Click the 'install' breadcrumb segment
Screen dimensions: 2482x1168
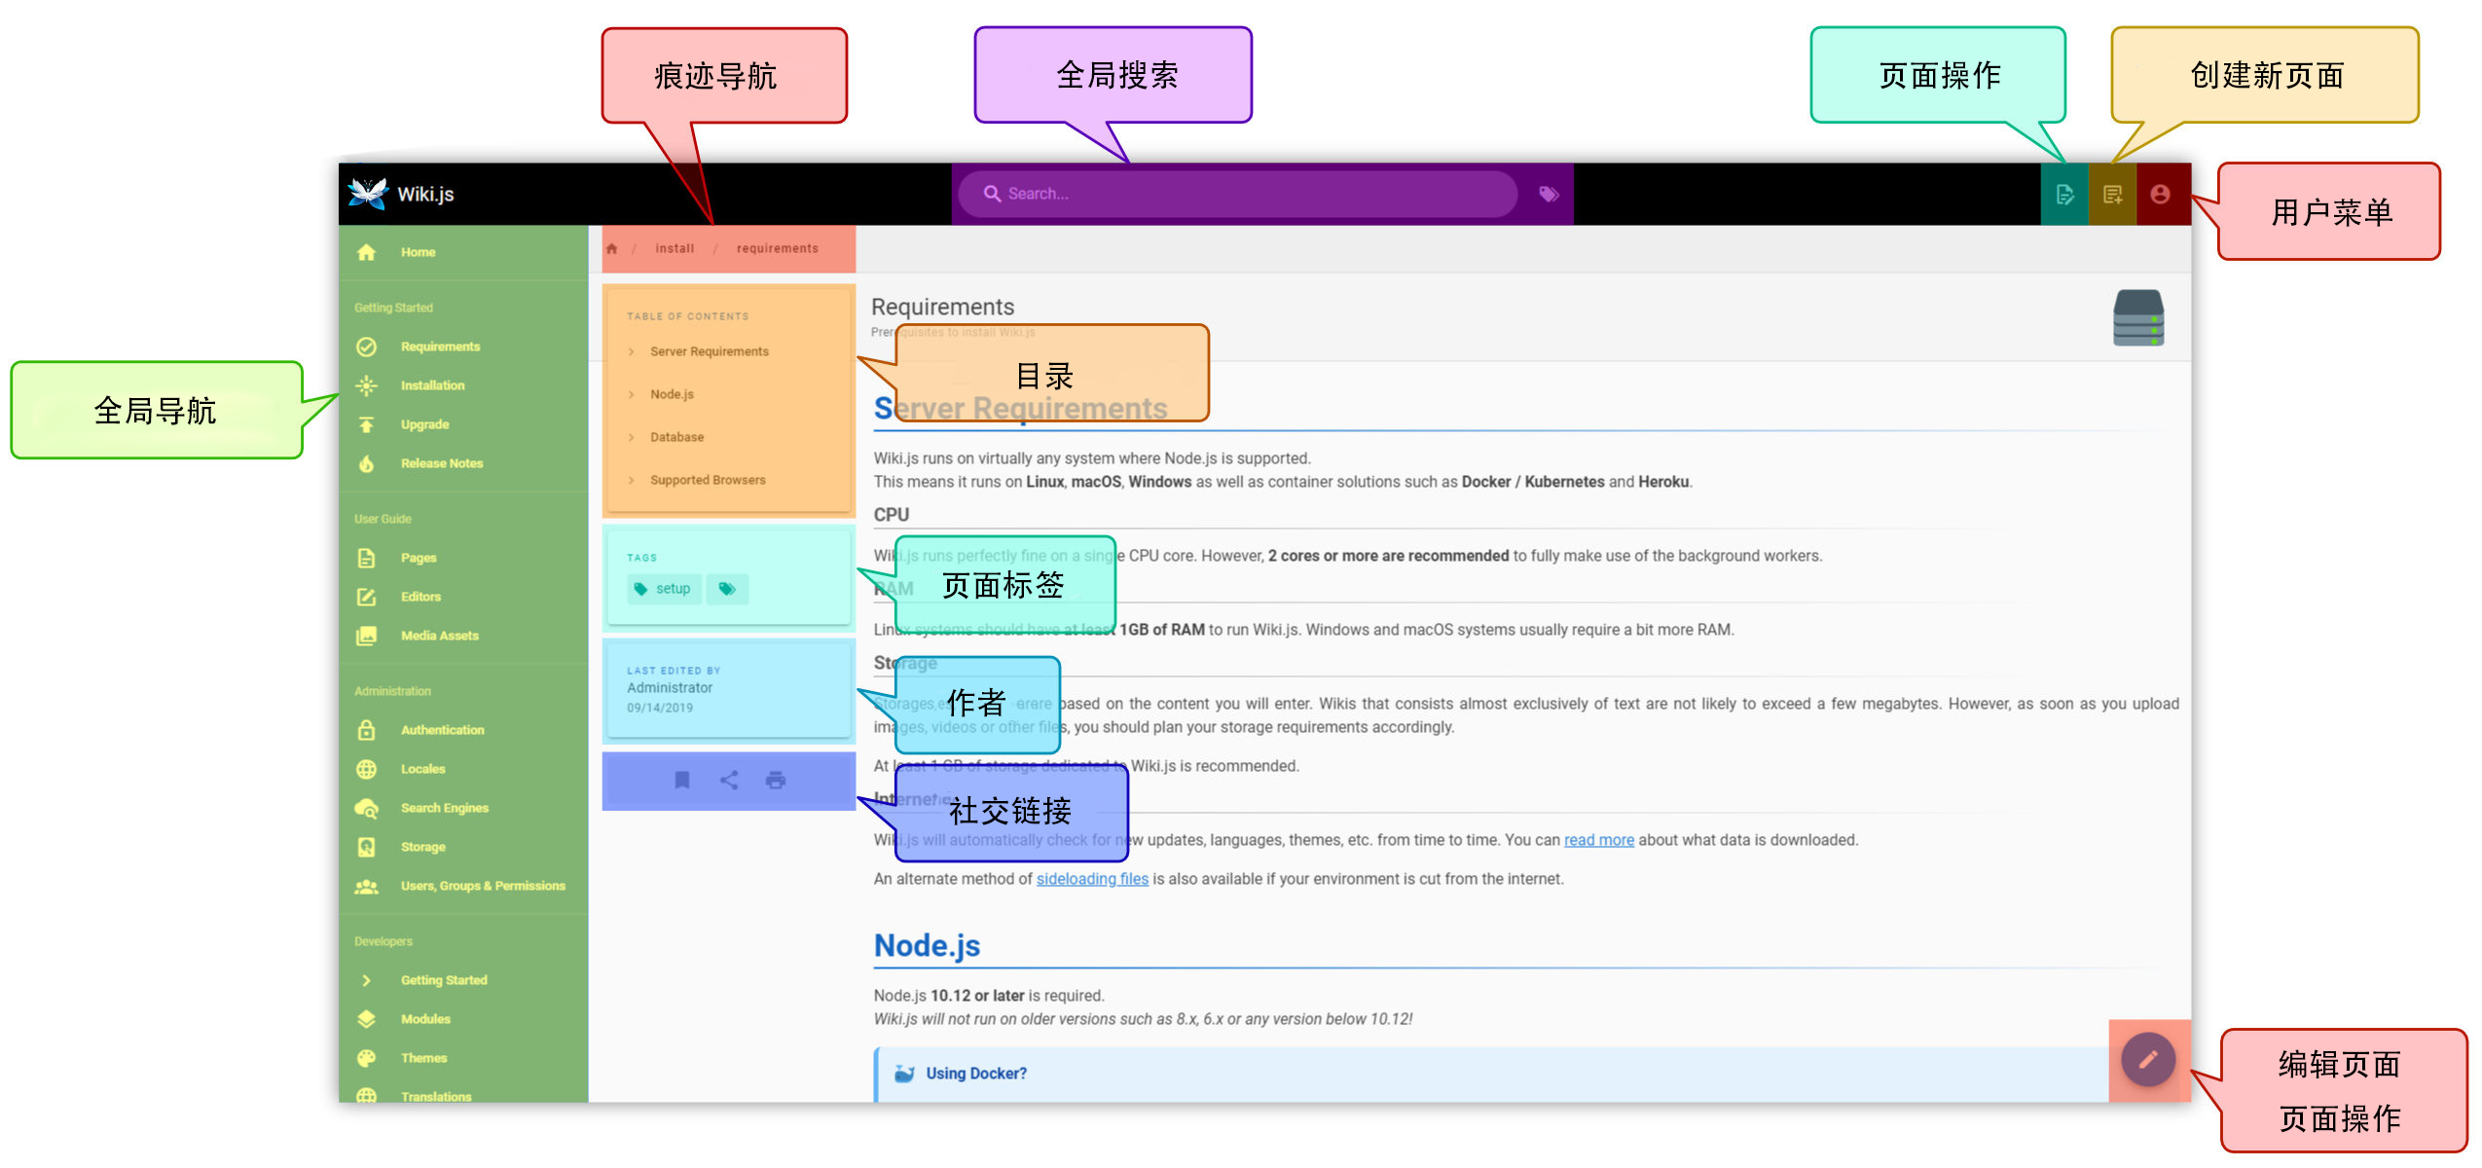(675, 249)
